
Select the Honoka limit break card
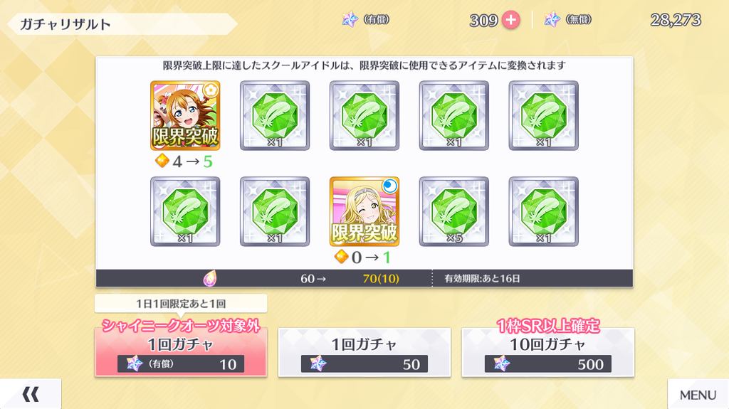tap(185, 115)
